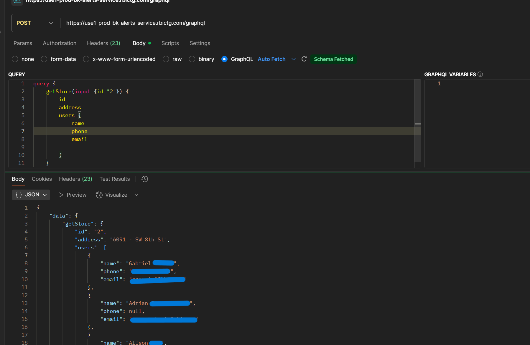
Task: Click the QUERY section label
Action: click(17, 74)
